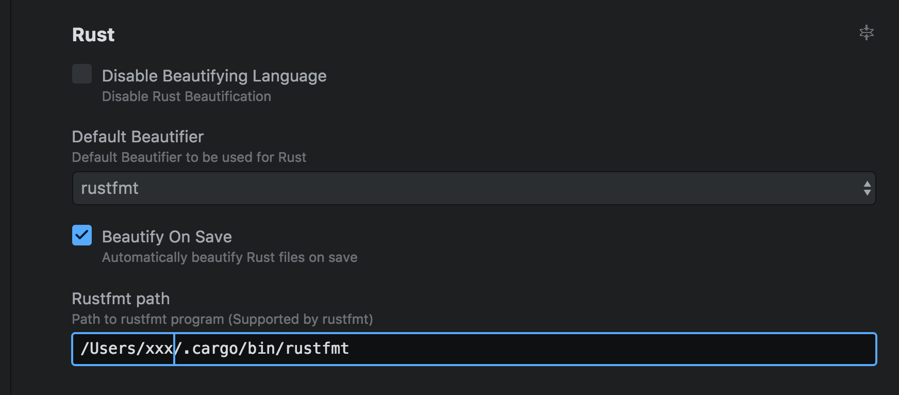Open the Default Beautifier dropdown
The image size is (899, 395).
(x=474, y=188)
